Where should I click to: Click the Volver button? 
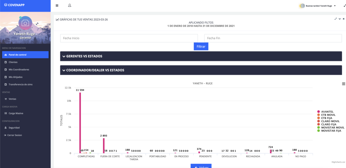tap(201, 166)
